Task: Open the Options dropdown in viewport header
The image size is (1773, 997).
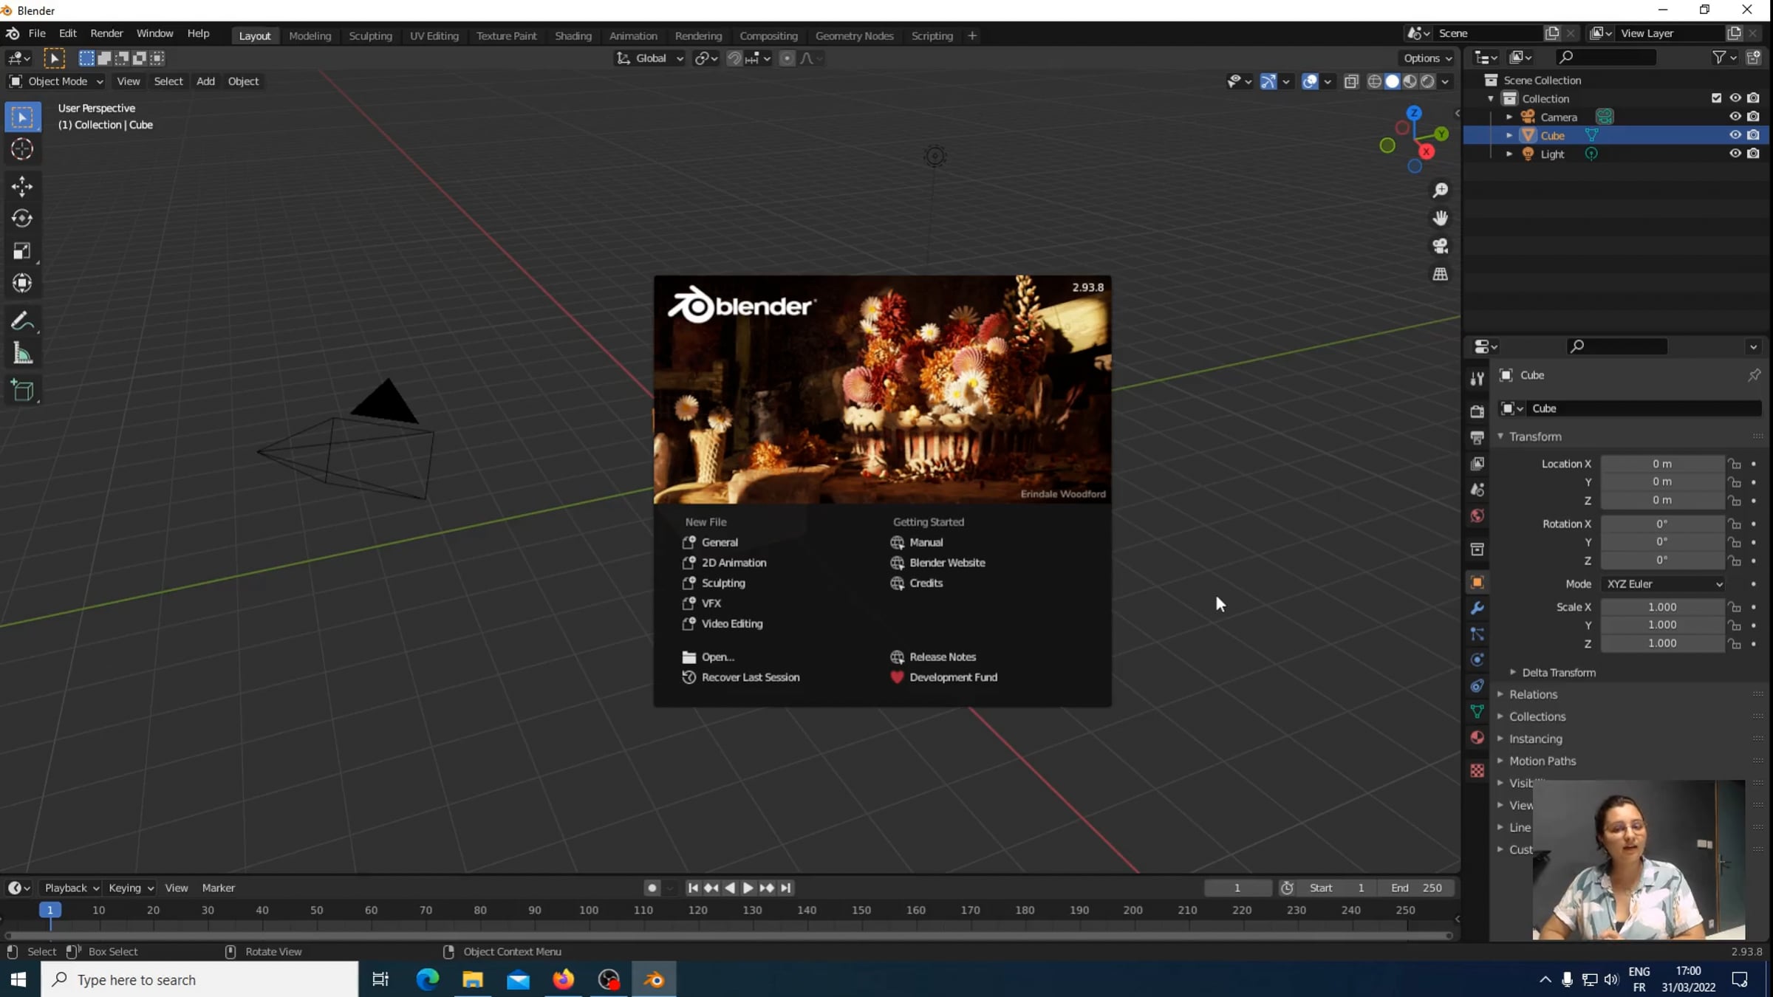Action: click(x=1427, y=58)
